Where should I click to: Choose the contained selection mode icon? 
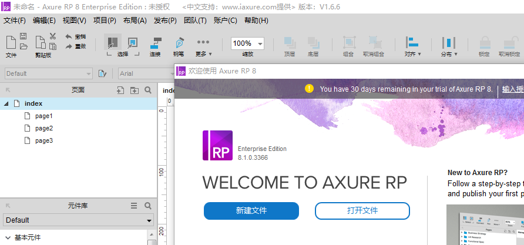(x=133, y=42)
